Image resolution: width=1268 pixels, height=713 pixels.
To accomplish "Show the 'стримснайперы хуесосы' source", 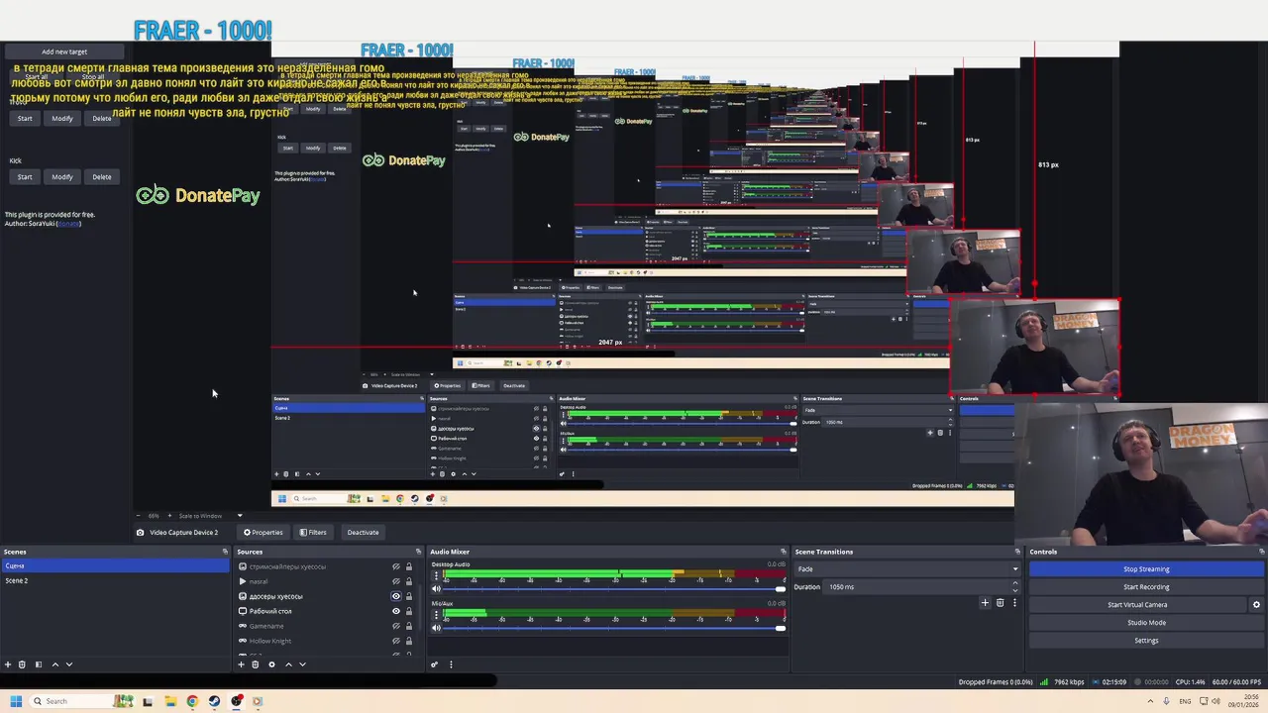I will pos(396,566).
